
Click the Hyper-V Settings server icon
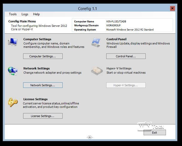97,71
